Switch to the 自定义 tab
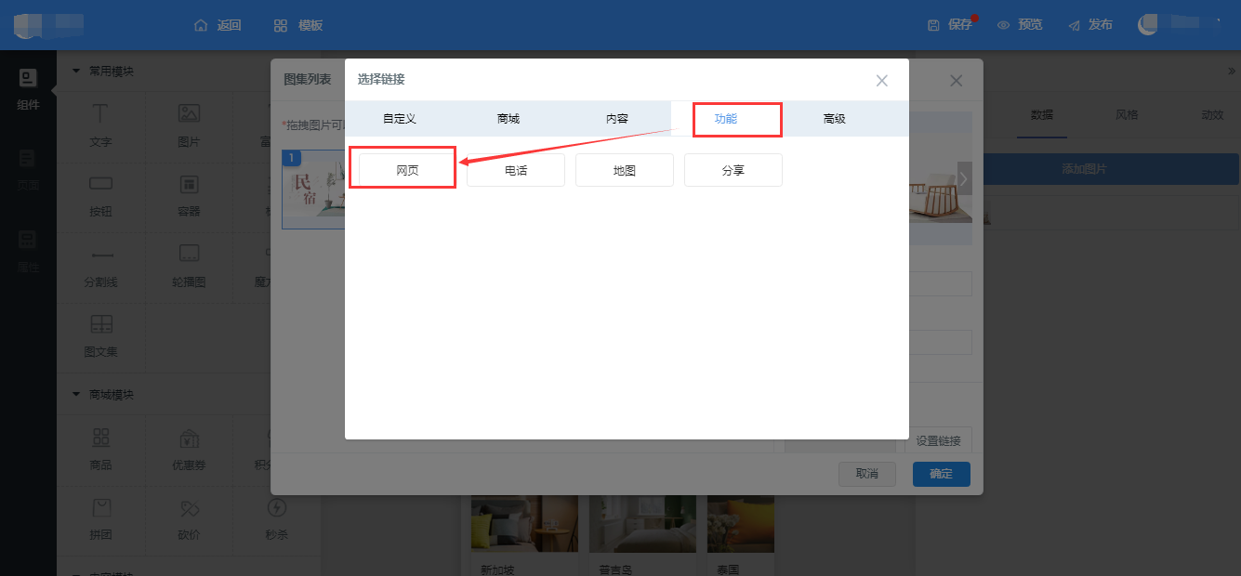The height and width of the screenshot is (576, 1241). (399, 119)
